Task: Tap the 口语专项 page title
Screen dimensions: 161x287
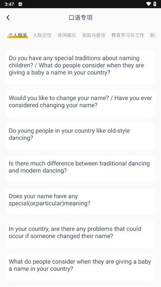Action: click(80, 17)
